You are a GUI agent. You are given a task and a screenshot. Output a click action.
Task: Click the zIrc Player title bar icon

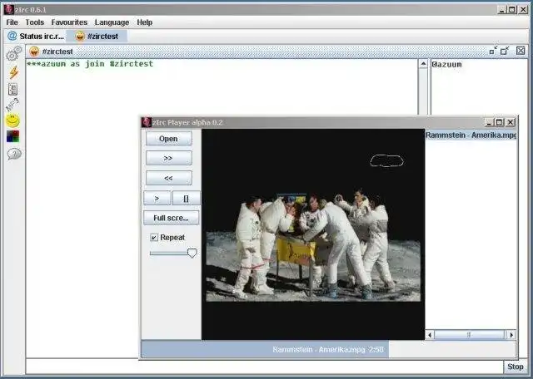tap(147, 122)
